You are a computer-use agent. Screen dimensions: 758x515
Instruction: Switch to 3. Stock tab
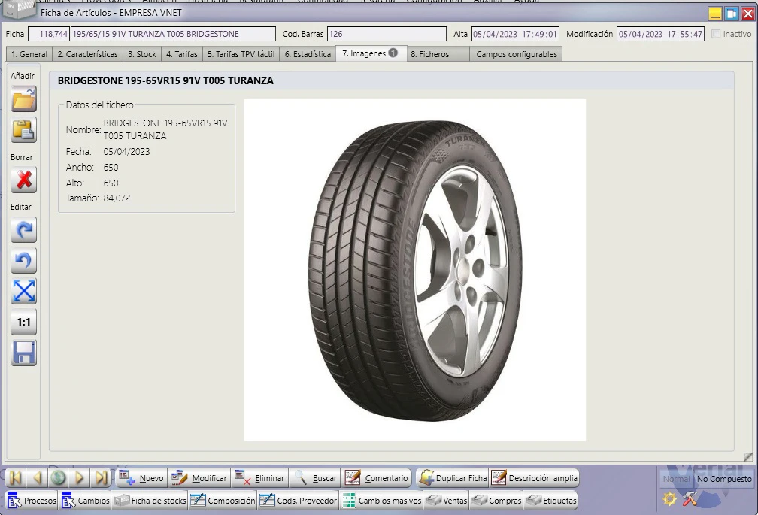click(x=142, y=54)
